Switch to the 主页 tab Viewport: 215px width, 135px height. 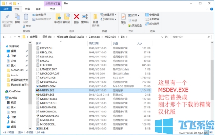[17, 9]
